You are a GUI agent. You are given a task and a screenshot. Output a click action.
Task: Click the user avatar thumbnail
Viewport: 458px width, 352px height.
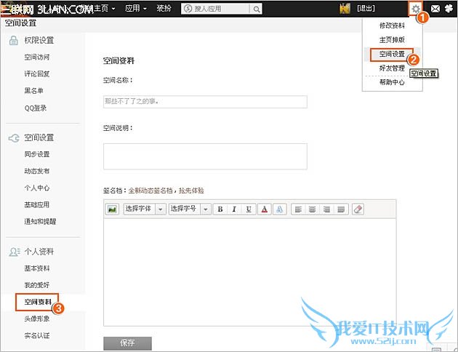345,9
